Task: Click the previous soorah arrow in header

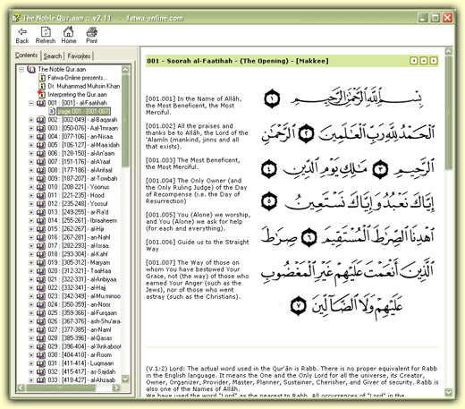Action: point(414,61)
